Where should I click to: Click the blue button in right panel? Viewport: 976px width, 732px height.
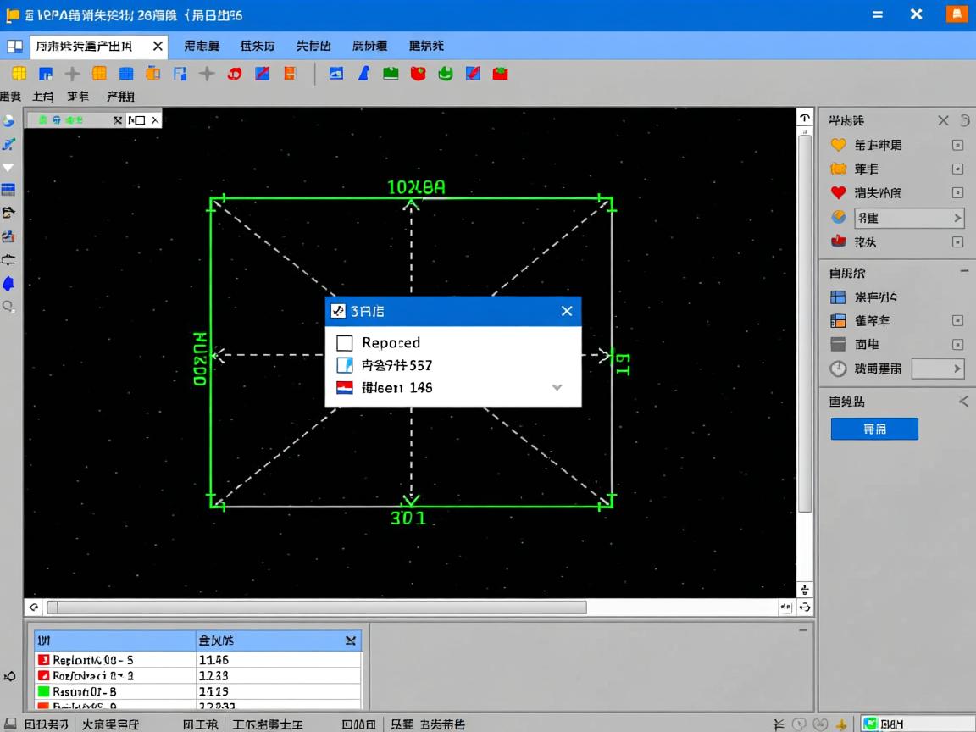[x=874, y=429]
